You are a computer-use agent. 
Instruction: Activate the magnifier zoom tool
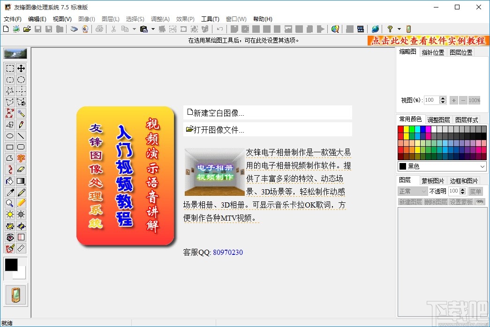pos(10,203)
